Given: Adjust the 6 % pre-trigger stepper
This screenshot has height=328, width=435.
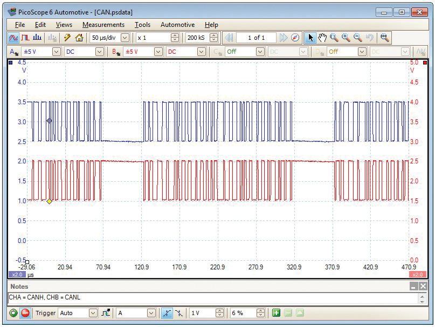Looking at the screenshot, I should [x=260, y=313].
